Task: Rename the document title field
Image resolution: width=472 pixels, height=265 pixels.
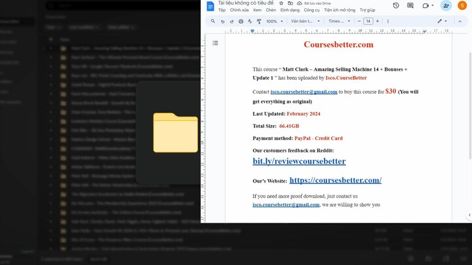Action: pos(246,3)
